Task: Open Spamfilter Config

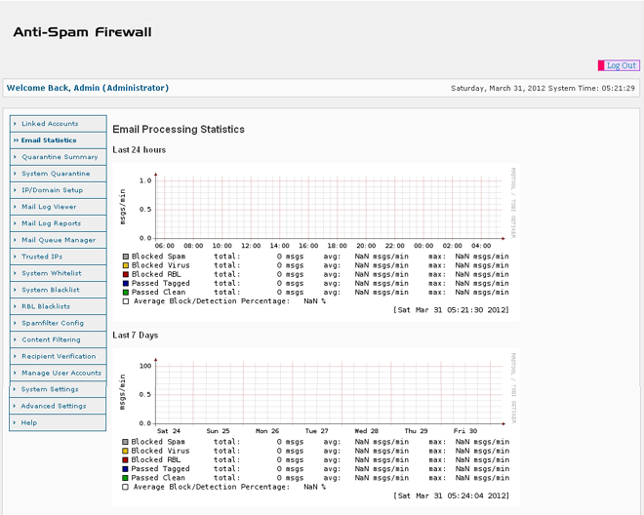Action: [x=59, y=323]
